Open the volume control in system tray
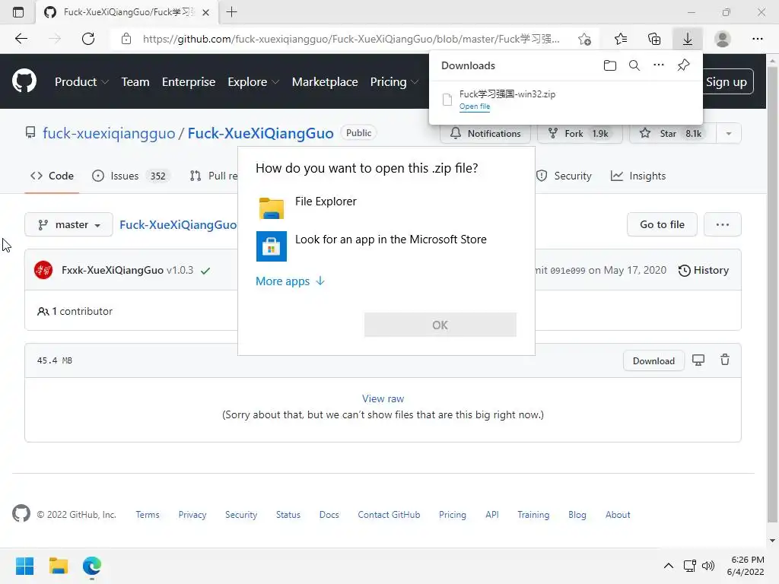This screenshot has width=779, height=584. coord(708,566)
